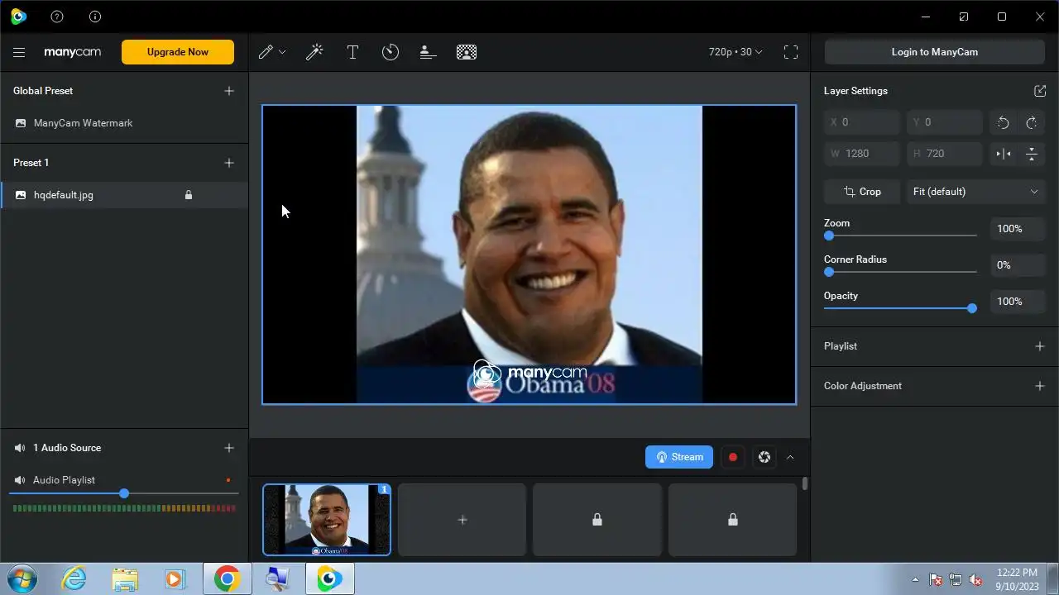Viewport: 1059px width, 595px height.
Task: Open the help question mark icon
Action: click(57, 17)
